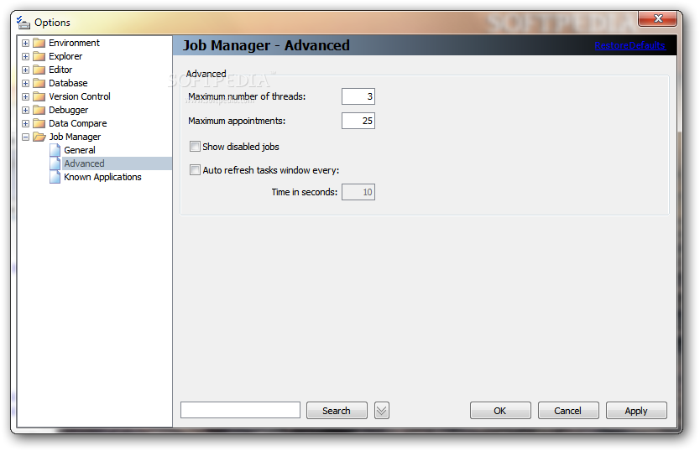Viewport: 700px width, 451px height.
Task: Select Version Control category label
Action: [80, 96]
